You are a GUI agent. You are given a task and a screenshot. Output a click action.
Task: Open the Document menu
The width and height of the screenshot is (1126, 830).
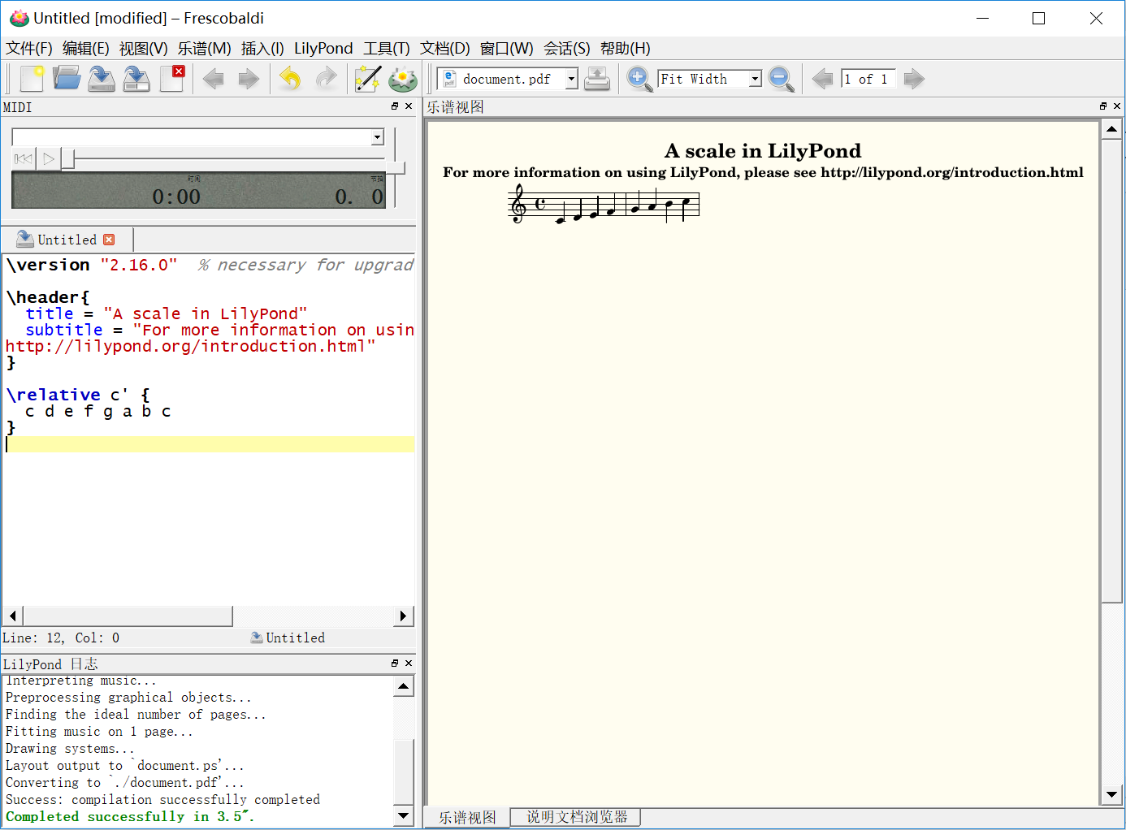click(x=444, y=49)
